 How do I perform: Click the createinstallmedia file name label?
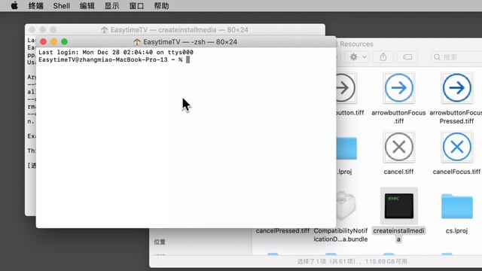398,235
